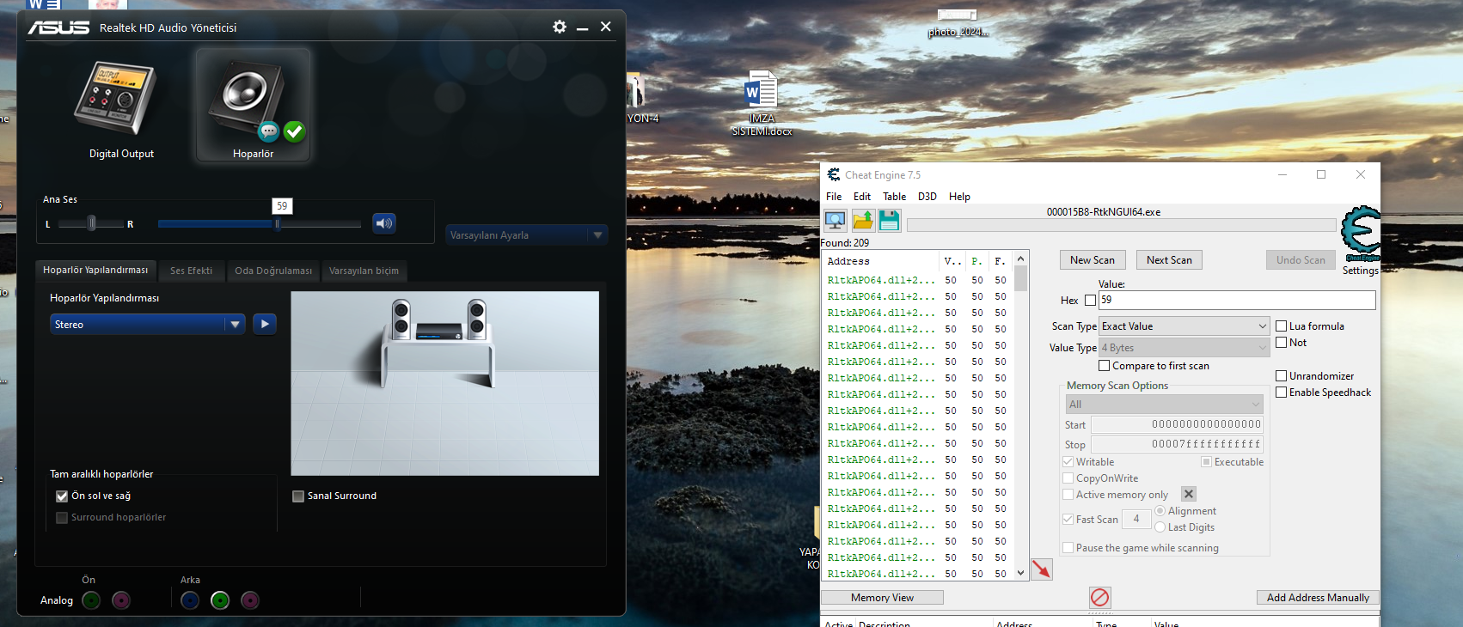Toggle the Fast Scan checkbox

coord(1068,520)
